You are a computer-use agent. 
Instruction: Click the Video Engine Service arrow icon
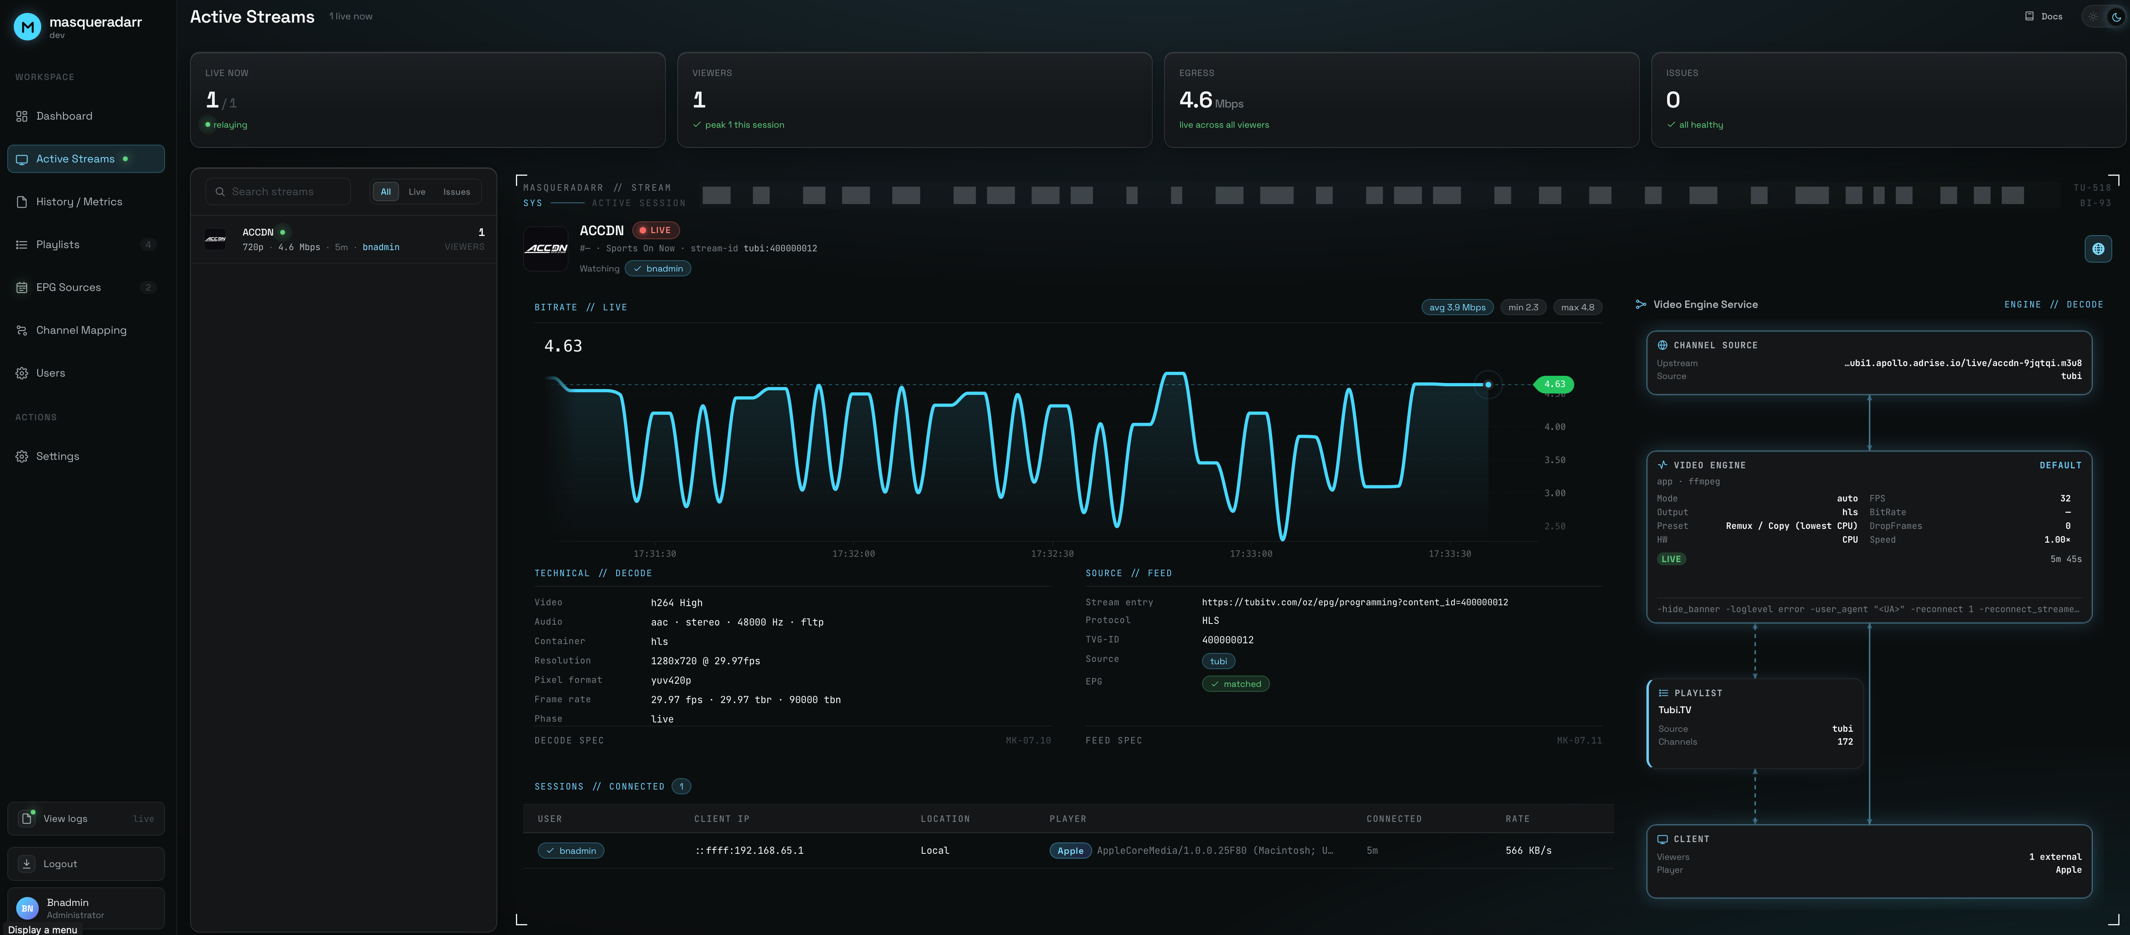1640,305
